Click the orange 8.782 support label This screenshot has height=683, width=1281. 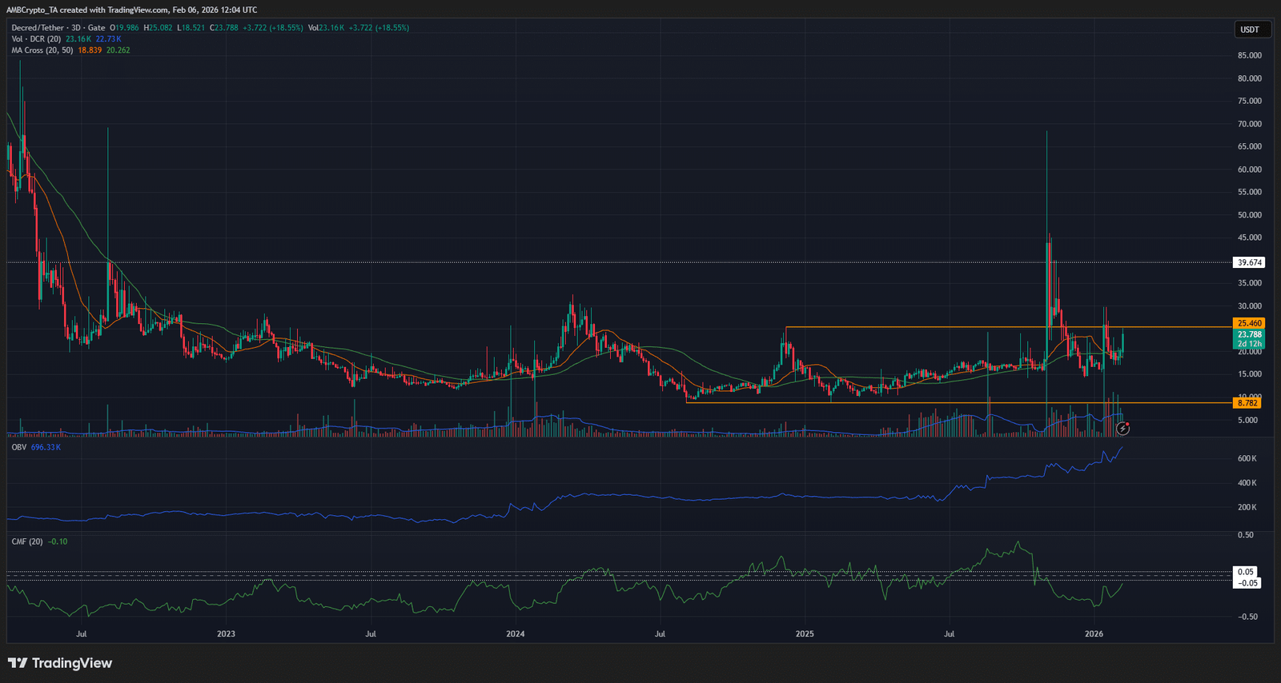point(1247,403)
